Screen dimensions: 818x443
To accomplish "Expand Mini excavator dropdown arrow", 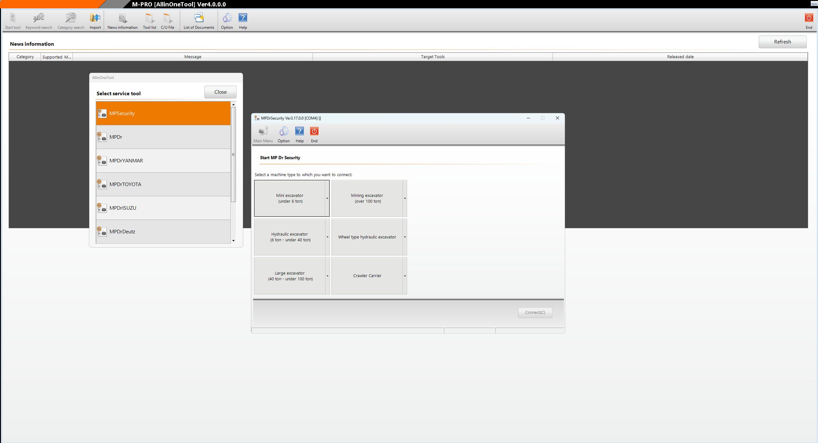I will (327, 198).
